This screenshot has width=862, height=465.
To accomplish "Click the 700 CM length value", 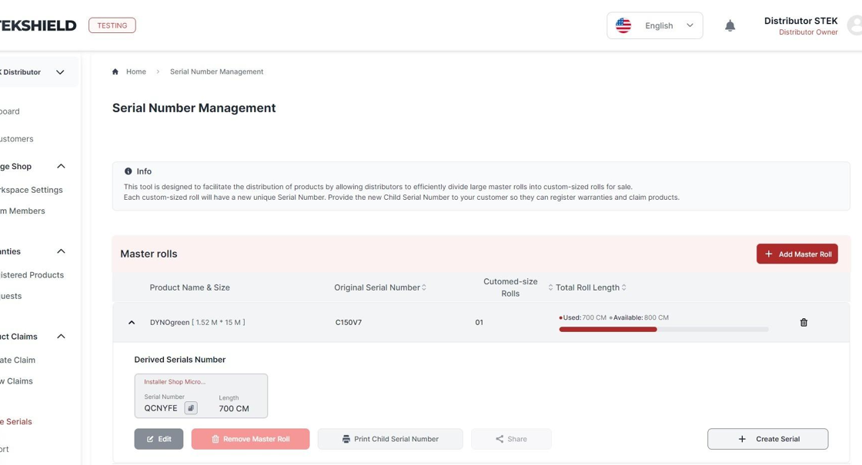I will point(234,408).
